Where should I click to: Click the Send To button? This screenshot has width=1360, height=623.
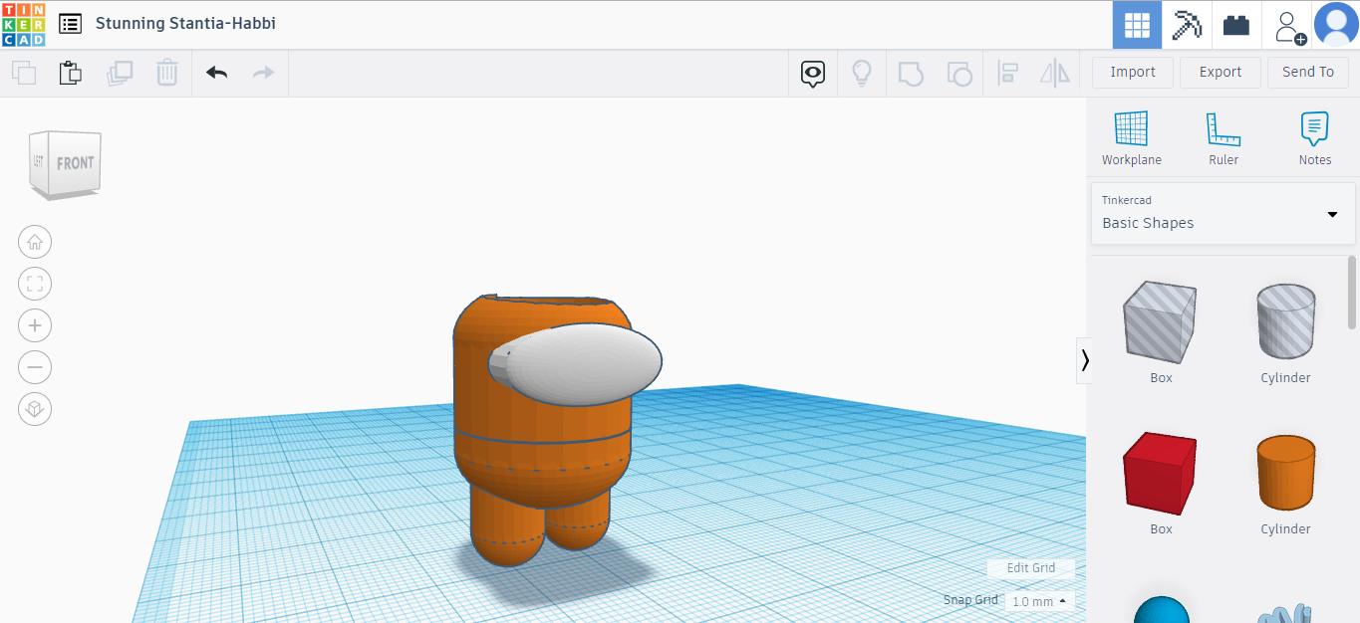click(1308, 72)
